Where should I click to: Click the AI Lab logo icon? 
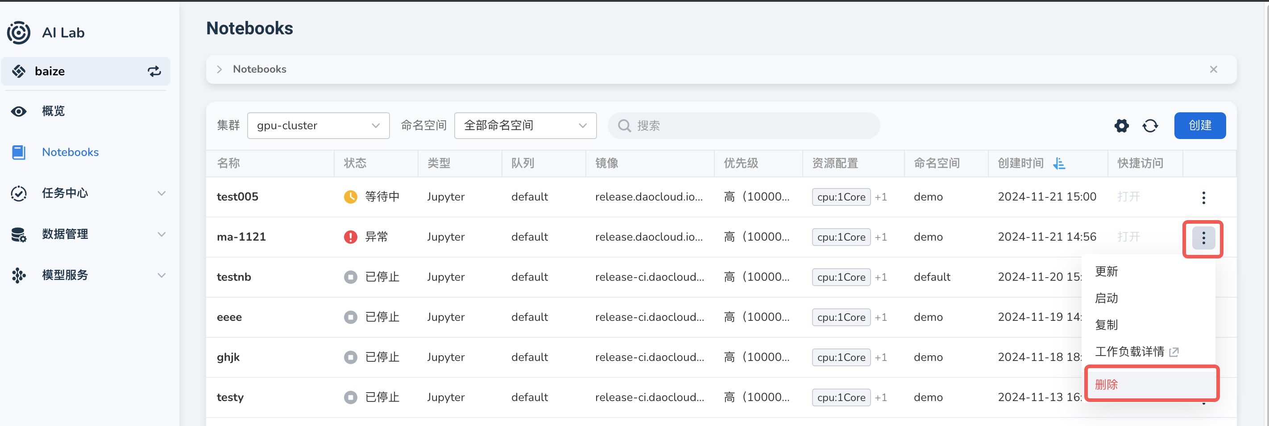click(x=19, y=33)
